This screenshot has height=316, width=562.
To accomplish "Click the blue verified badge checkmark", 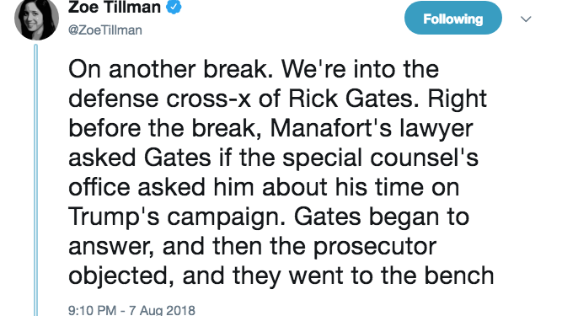I will 174,8.
